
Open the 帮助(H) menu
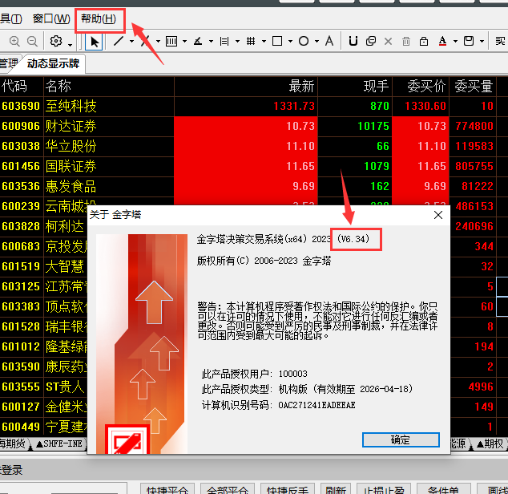[x=99, y=19]
